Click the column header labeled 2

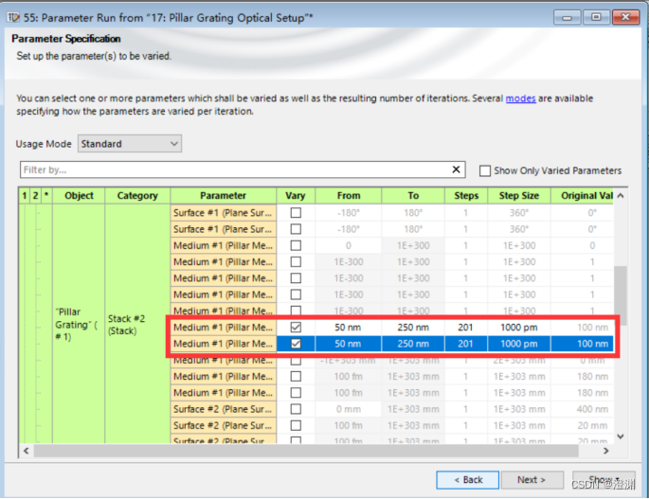[x=35, y=196]
